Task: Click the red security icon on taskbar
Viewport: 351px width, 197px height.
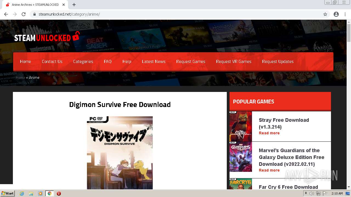Action: tap(59, 193)
